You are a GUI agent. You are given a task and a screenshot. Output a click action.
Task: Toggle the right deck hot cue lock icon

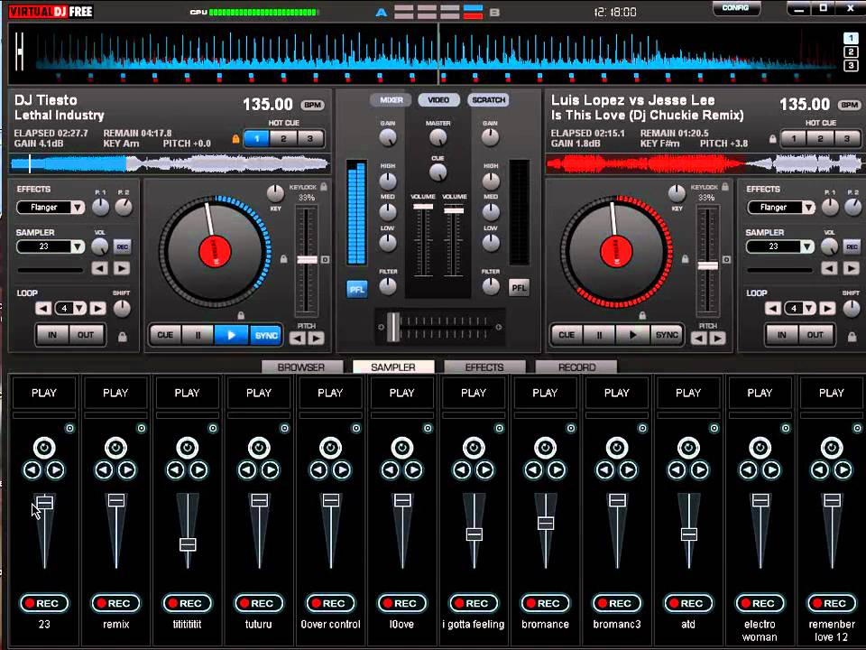tap(773, 139)
